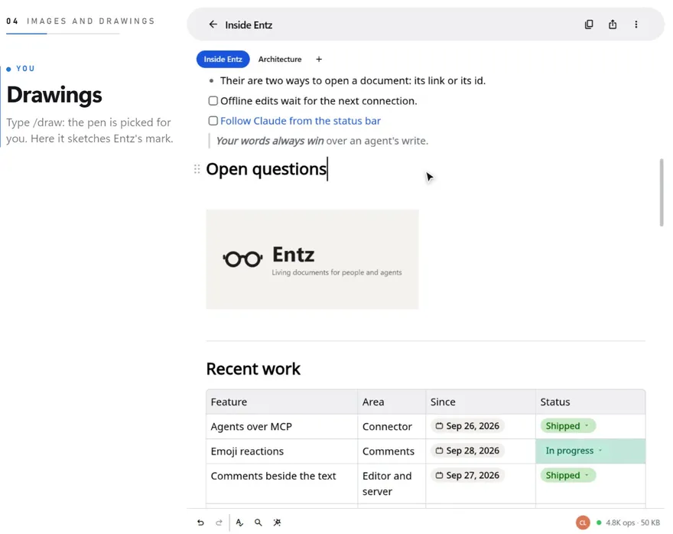Open the search magnifier in bottom toolbar
The image size is (673, 534).
click(258, 523)
